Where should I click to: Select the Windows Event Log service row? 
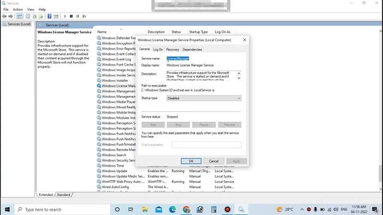pyautogui.click(x=116, y=59)
